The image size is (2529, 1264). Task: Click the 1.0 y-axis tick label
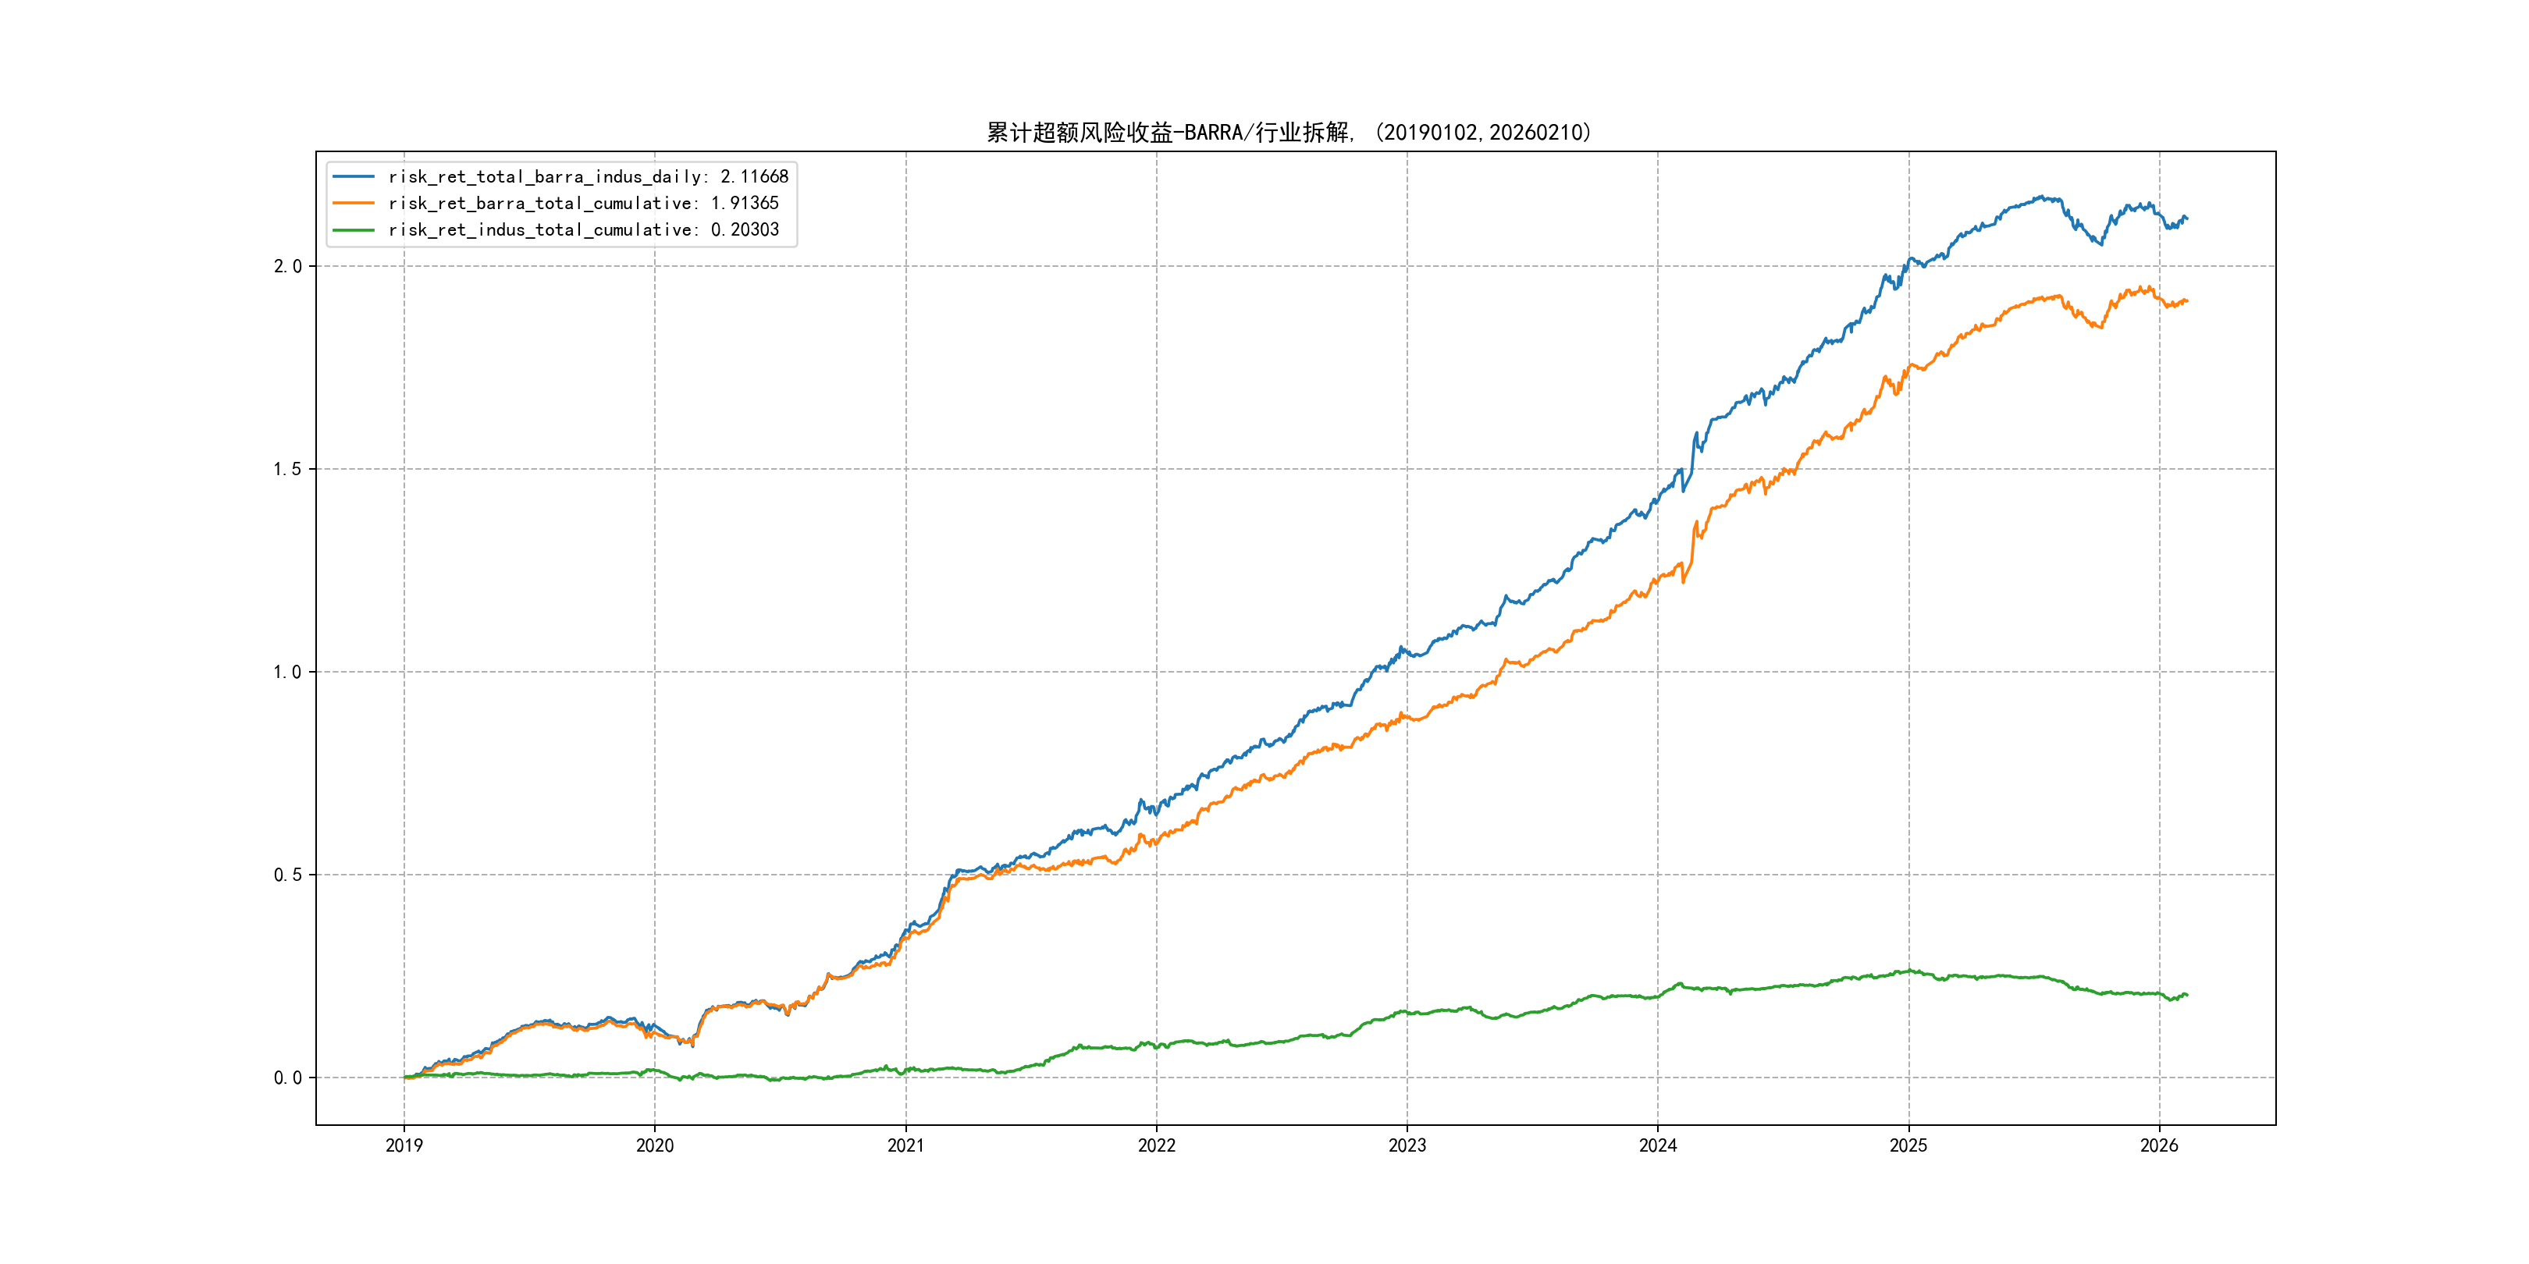point(286,673)
